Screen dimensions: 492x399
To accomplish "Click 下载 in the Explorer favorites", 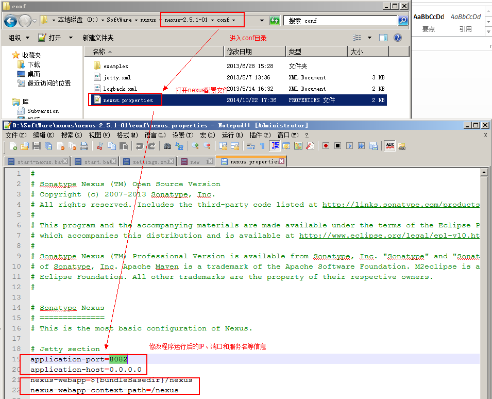I will (33, 64).
